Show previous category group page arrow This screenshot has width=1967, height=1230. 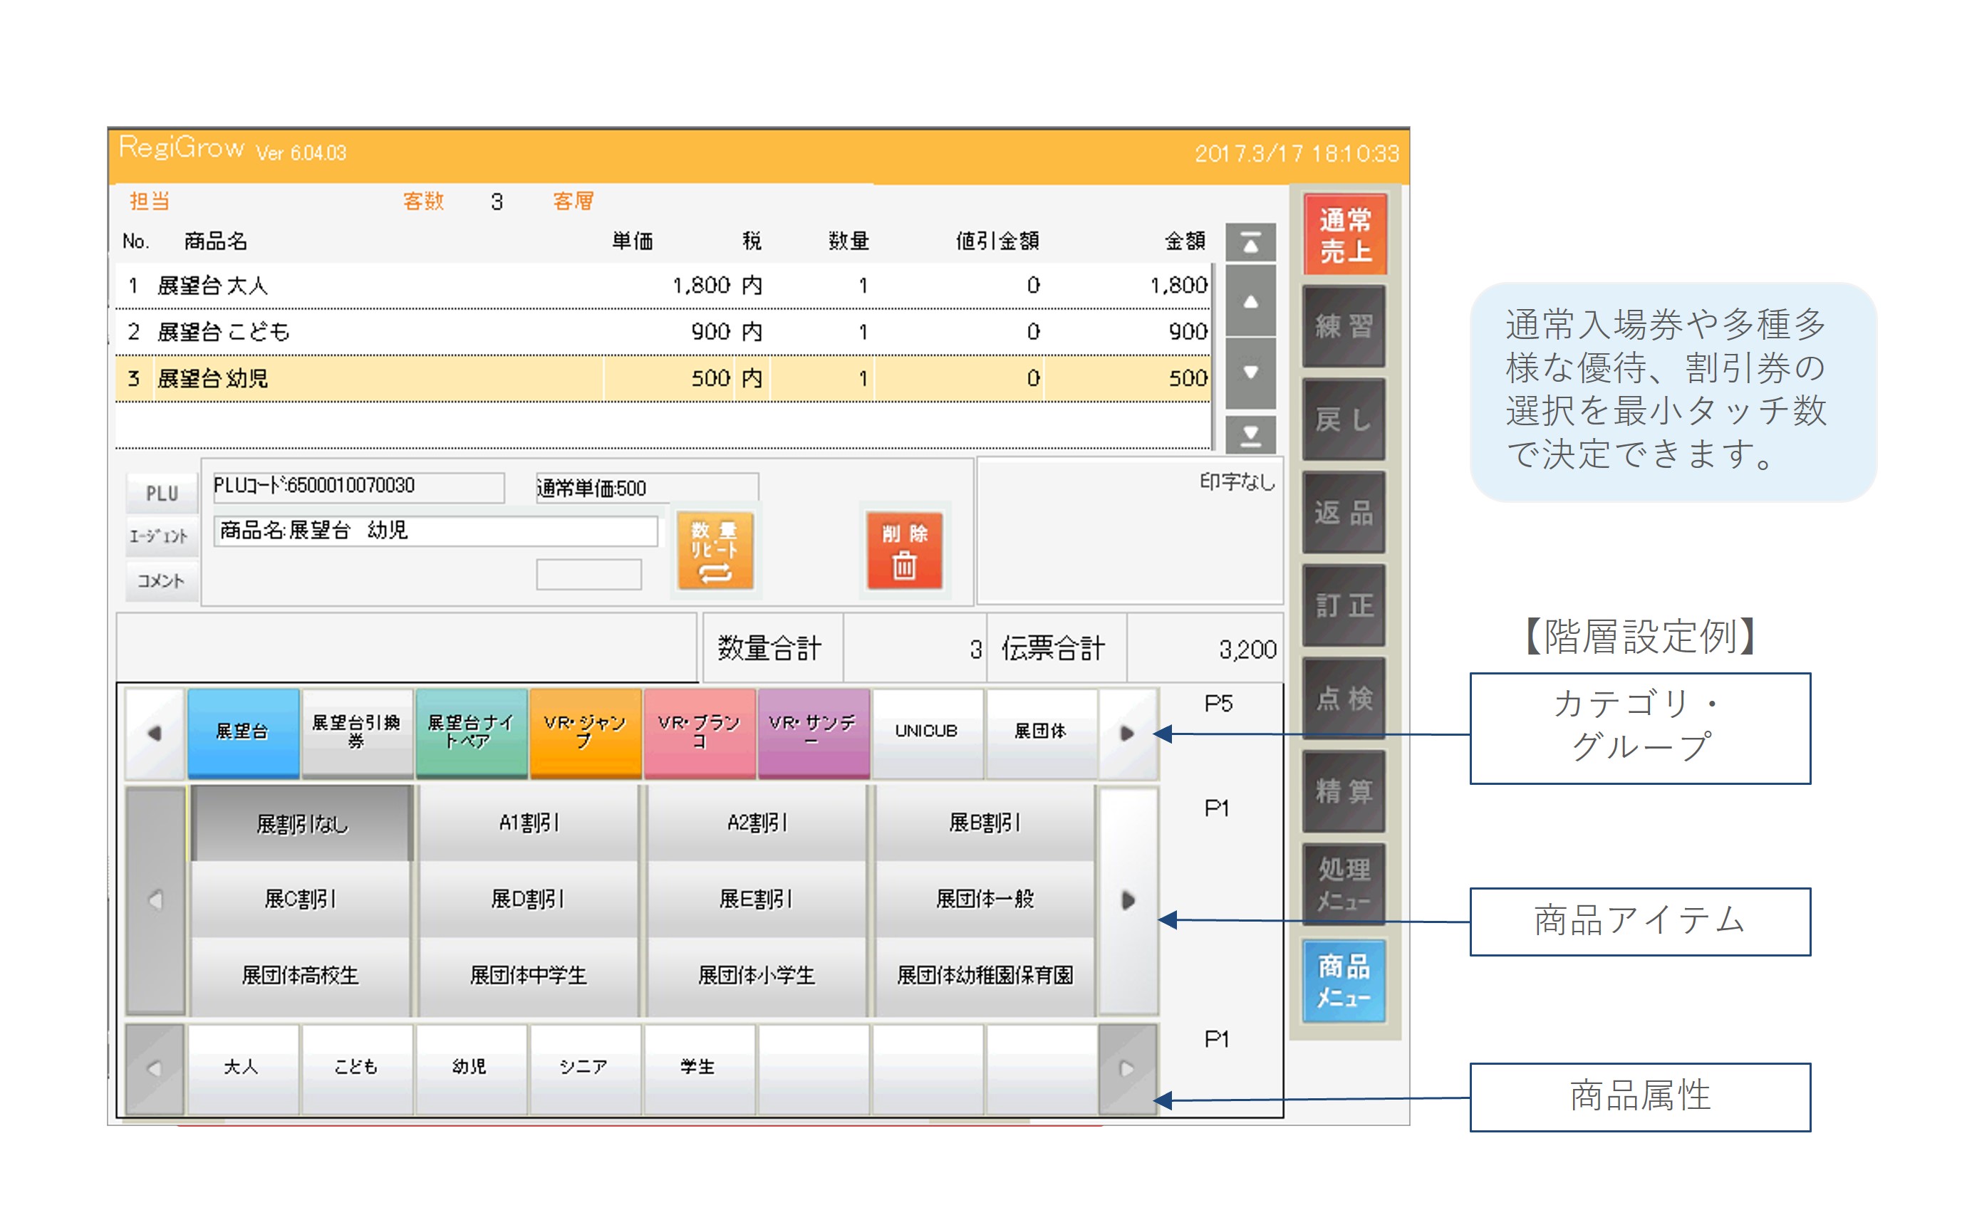click(155, 733)
